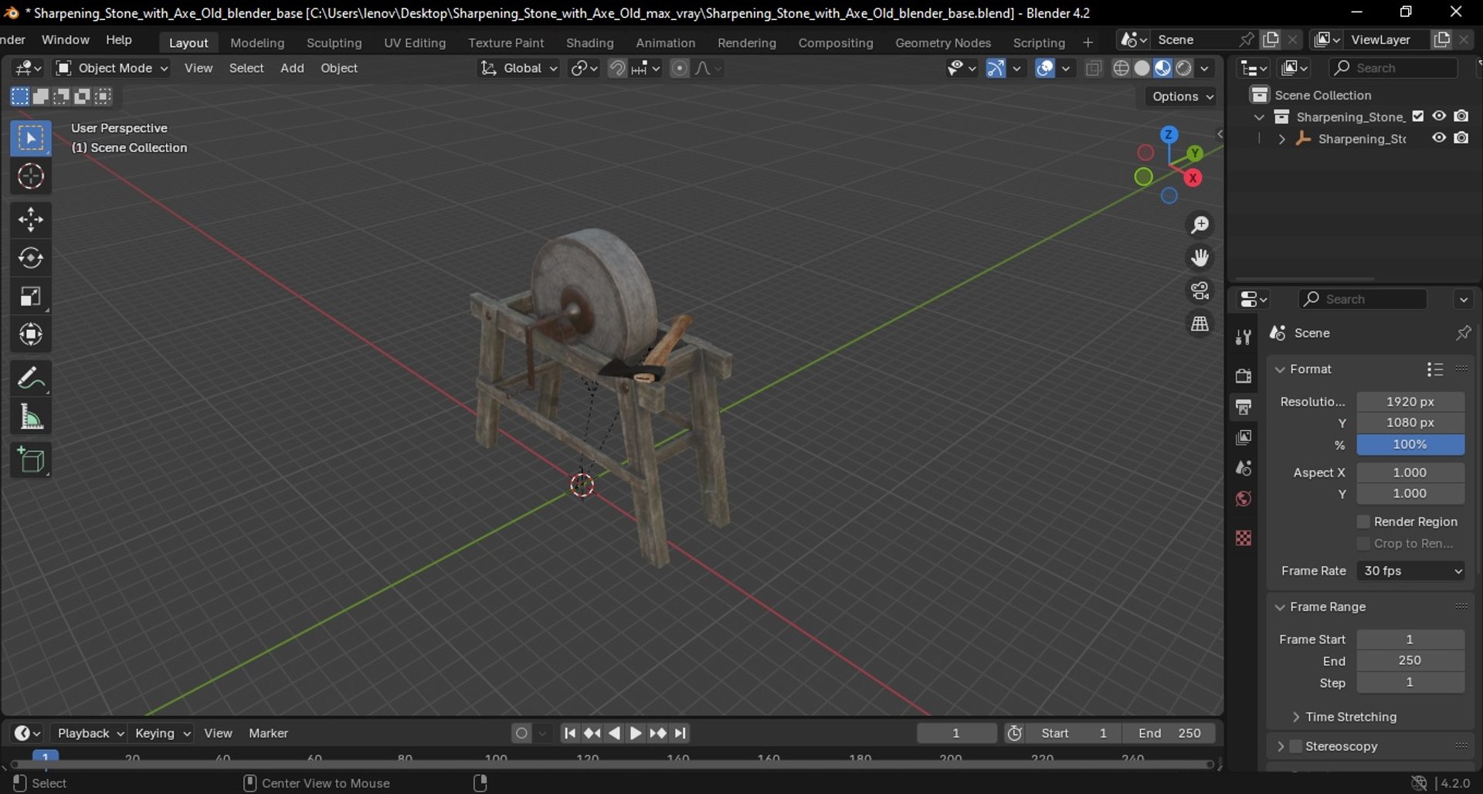
Task: Switch to the Modeling workspace tab
Action: point(257,42)
